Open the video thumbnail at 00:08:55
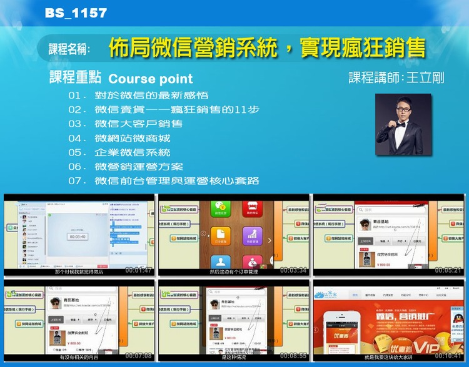This screenshot has width=469, height=367. 233,321
